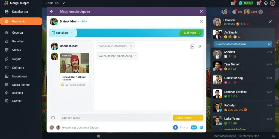Open the people icon with red badge
The height and width of the screenshot is (139, 279).
259,3
